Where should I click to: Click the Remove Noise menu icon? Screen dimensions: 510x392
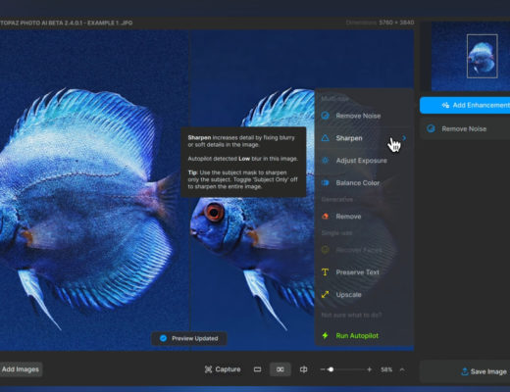click(325, 116)
